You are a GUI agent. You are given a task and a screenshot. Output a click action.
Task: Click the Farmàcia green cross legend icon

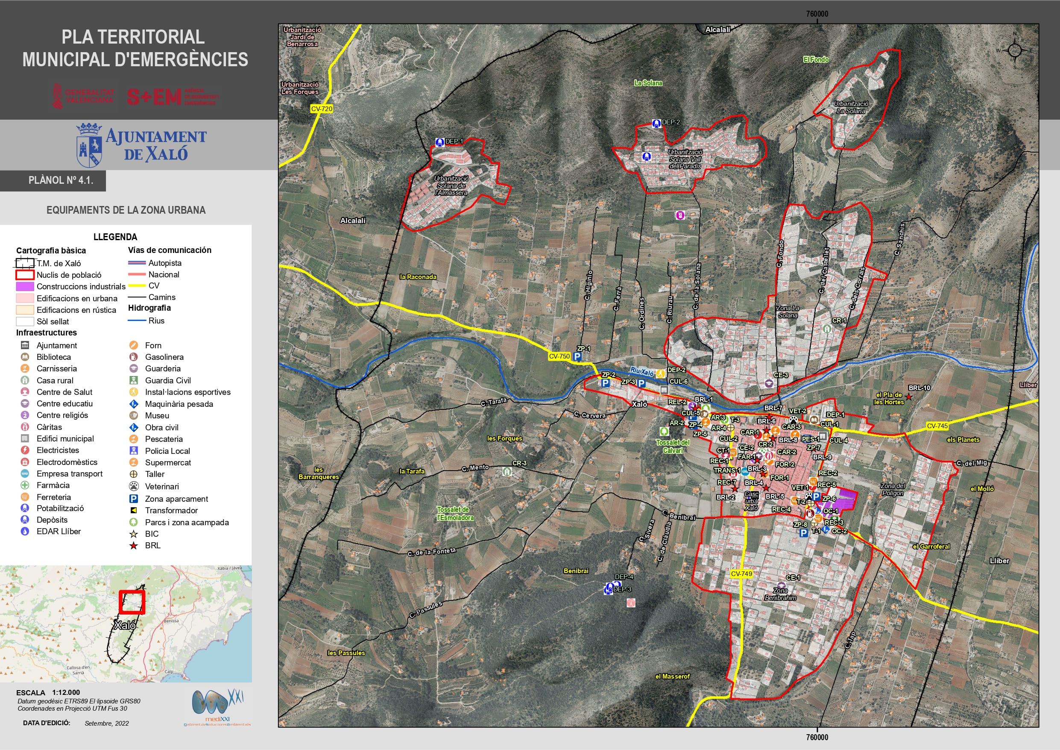click(25, 485)
